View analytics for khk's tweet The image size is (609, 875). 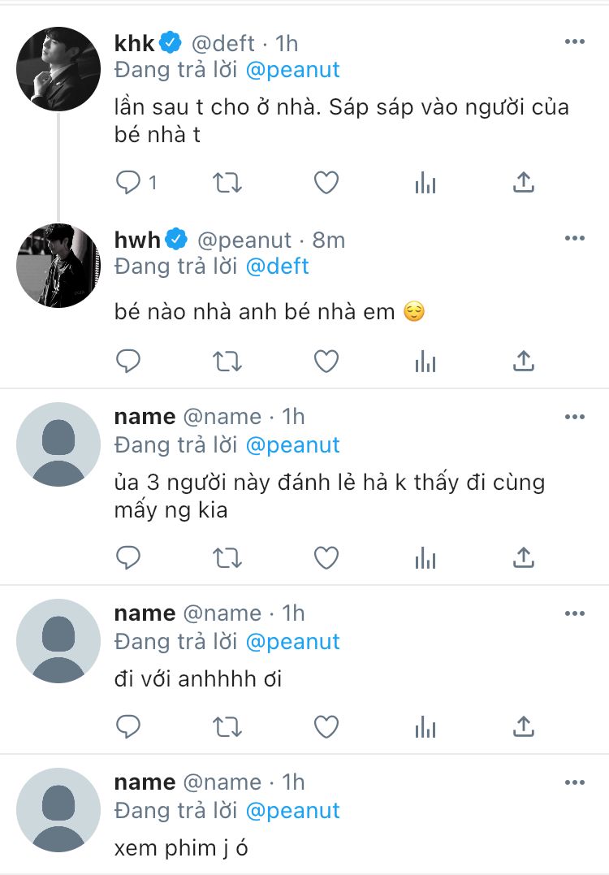coord(425,184)
